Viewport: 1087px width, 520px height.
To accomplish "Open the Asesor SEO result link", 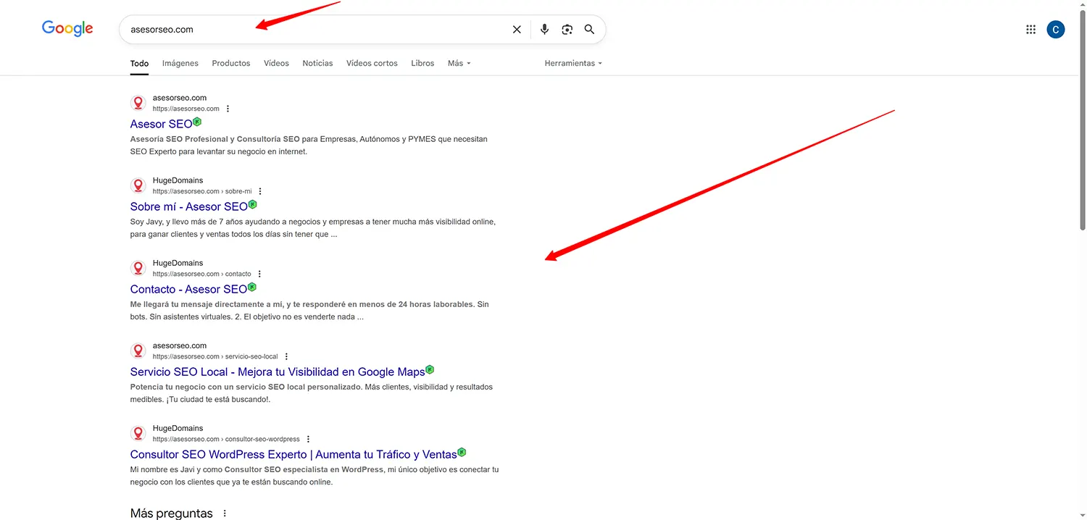I will click(x=160, y=123).
